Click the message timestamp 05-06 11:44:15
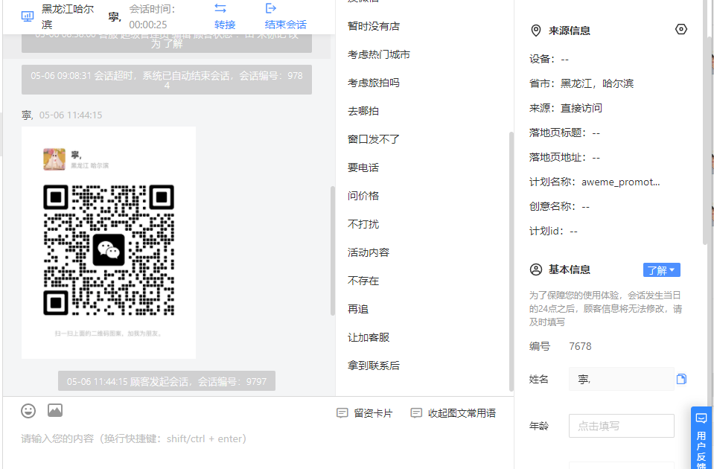The height and width of the screenshot is (469, 714). coord(71,115)
